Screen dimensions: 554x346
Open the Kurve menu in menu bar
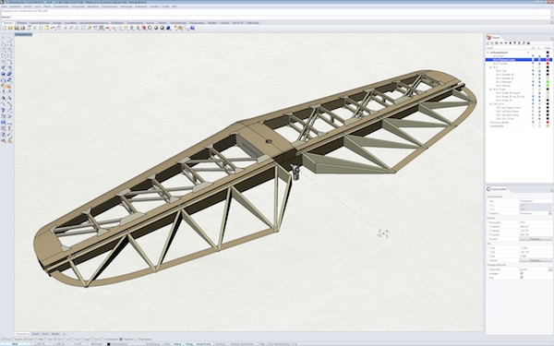coord(38,6)
